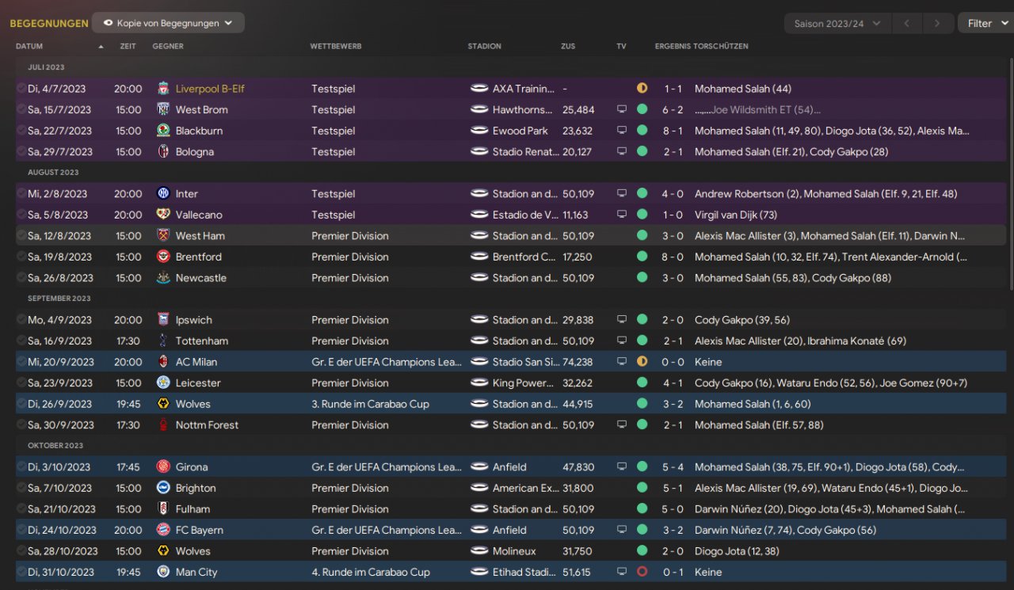This screenshot has height=590, width=1014.
Task: Select the Man City club badge
Action: 163,572
